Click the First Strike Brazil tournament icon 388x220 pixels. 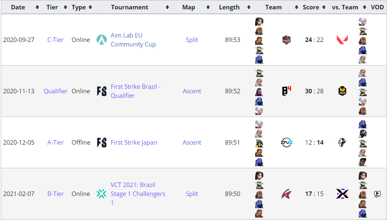point(101,91)
